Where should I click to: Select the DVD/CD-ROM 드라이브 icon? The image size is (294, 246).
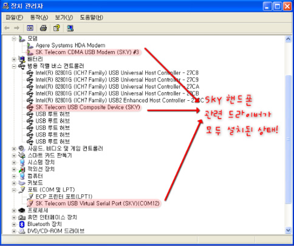(22, 231)
